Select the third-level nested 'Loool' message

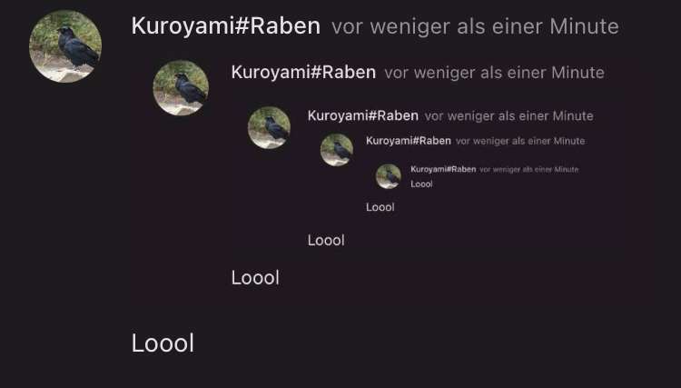[x=326, y=240]
